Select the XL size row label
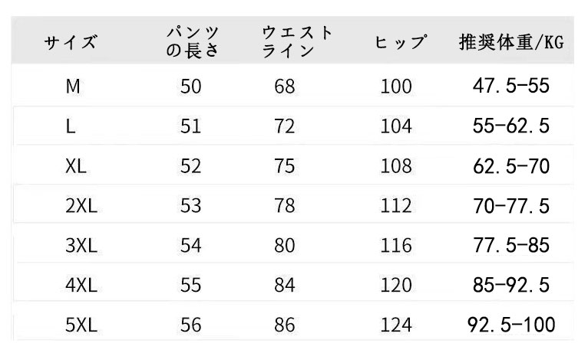 click(77, 166)
